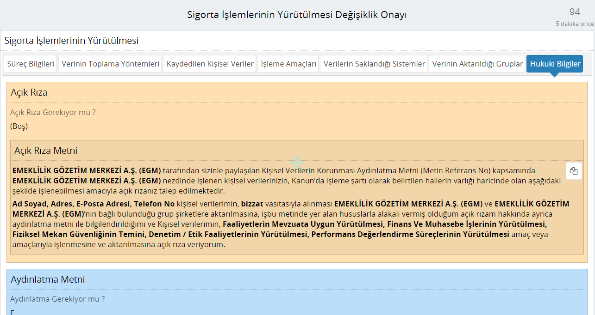Viewport: 595px width, 315px height.
Task: Click the 'Aydınlatma Gerekiyor mu ?' label
Action: point(57,299)
